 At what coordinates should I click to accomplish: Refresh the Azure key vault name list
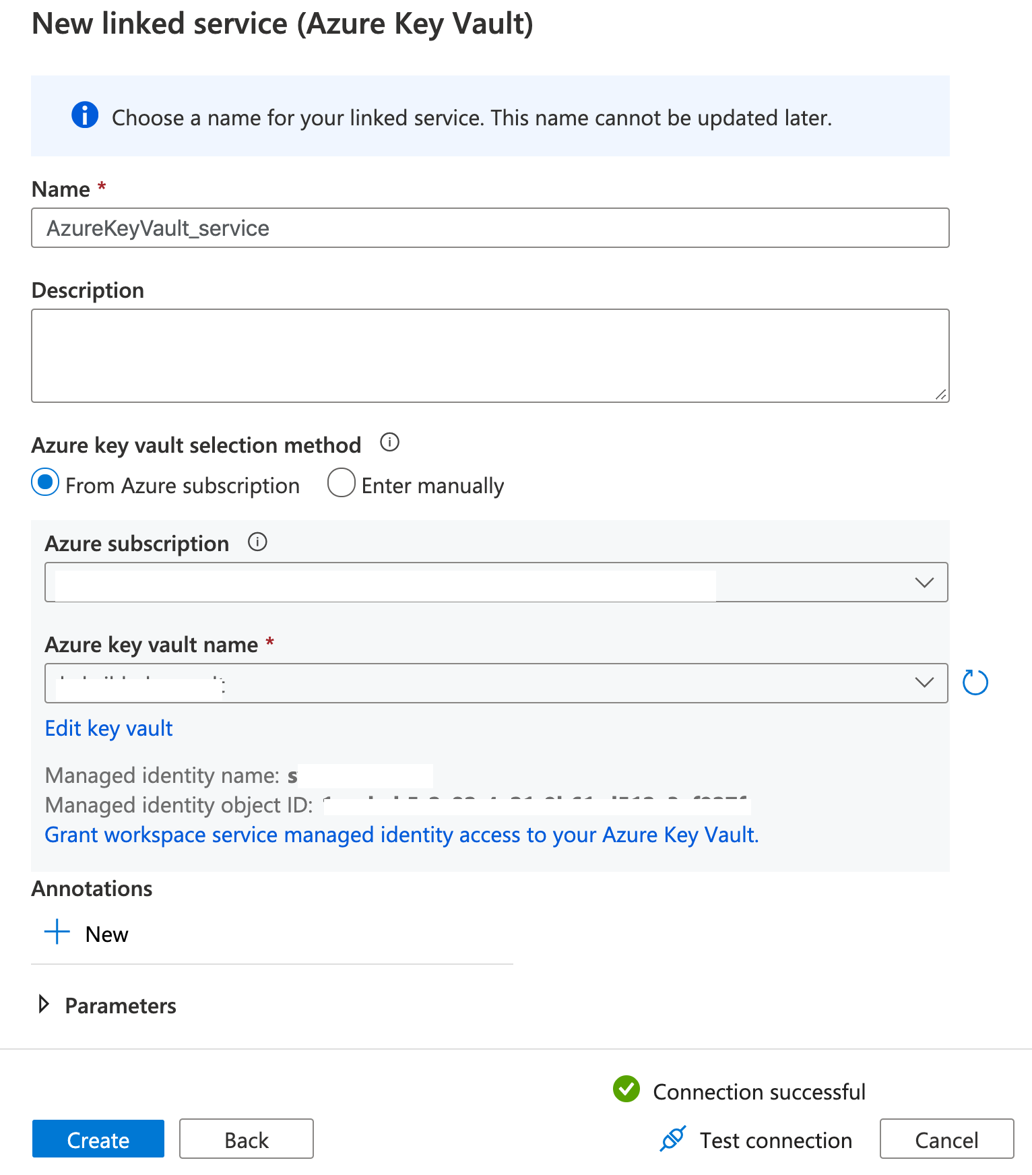975,682
